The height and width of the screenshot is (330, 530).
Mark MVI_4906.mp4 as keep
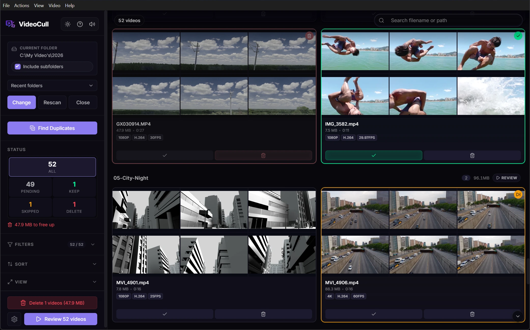click(374, 314)
